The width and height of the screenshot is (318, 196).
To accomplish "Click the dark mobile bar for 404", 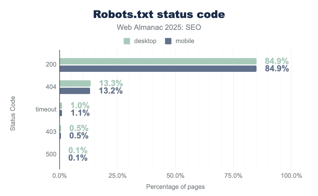I will (75, 91).
